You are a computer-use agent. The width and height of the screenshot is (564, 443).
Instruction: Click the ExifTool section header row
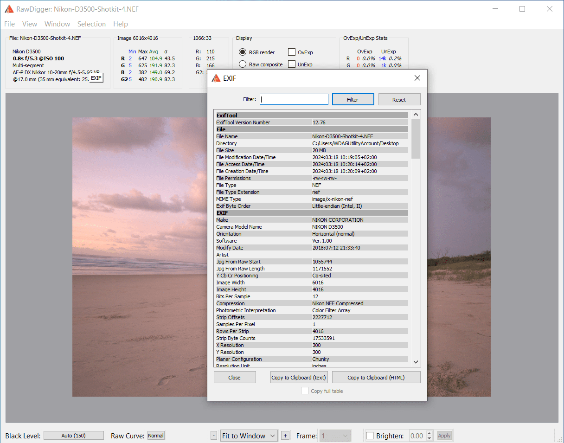click(x=312, y=116)
